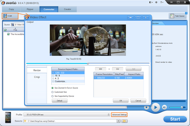Screen dimensions: 190x126
Task: Switch to the Ripper tab
Action: click(30, 9)
